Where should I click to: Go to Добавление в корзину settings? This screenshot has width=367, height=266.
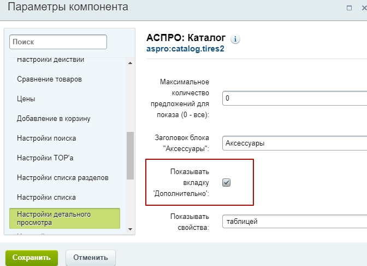54,119
